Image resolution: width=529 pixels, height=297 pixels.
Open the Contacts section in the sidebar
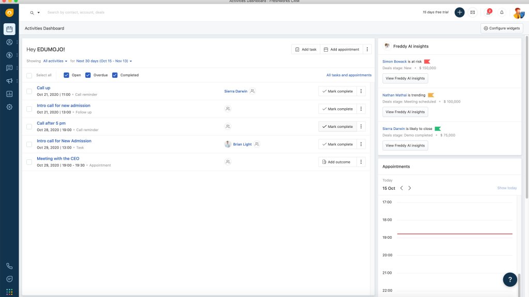click(9, 42)
